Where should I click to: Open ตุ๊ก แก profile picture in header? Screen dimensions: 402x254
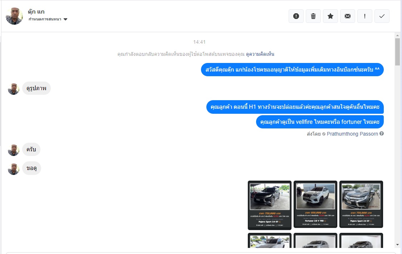coord(14,16)
